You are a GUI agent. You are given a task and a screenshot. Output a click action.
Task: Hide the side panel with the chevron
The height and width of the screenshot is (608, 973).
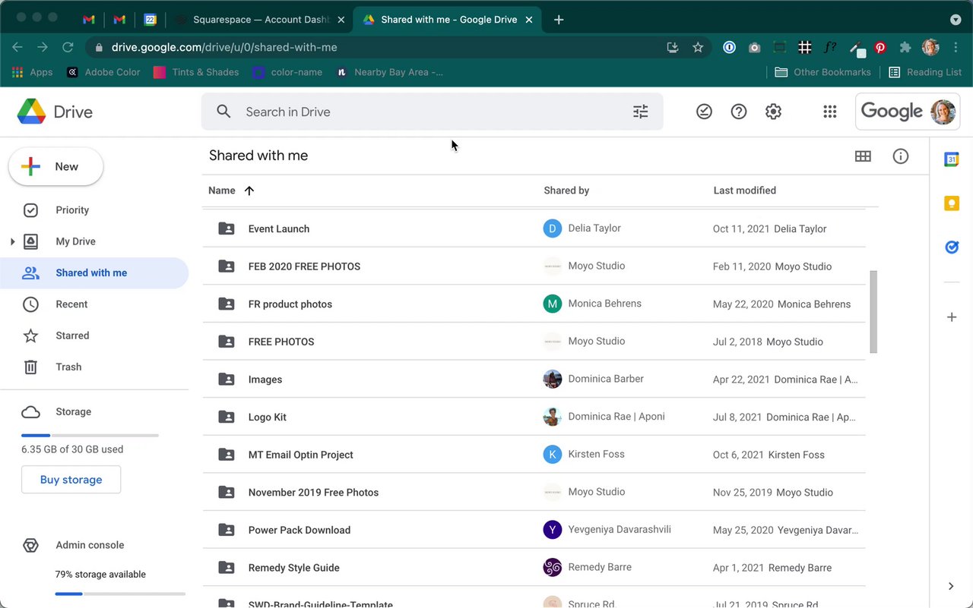point(951,586)
